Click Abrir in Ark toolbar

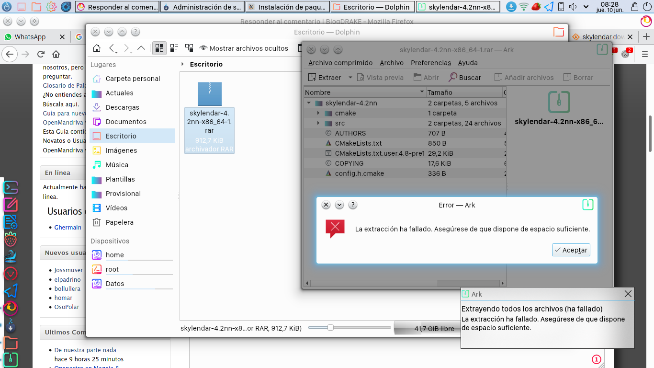pos(426,77)
